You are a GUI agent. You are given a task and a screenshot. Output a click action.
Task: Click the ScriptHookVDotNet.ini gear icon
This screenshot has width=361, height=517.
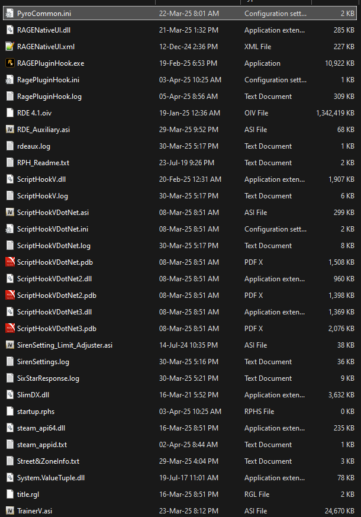coord(10,229)
